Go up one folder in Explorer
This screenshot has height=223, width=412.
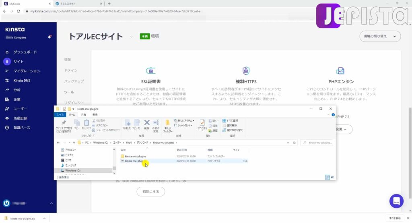click(74, 143)
